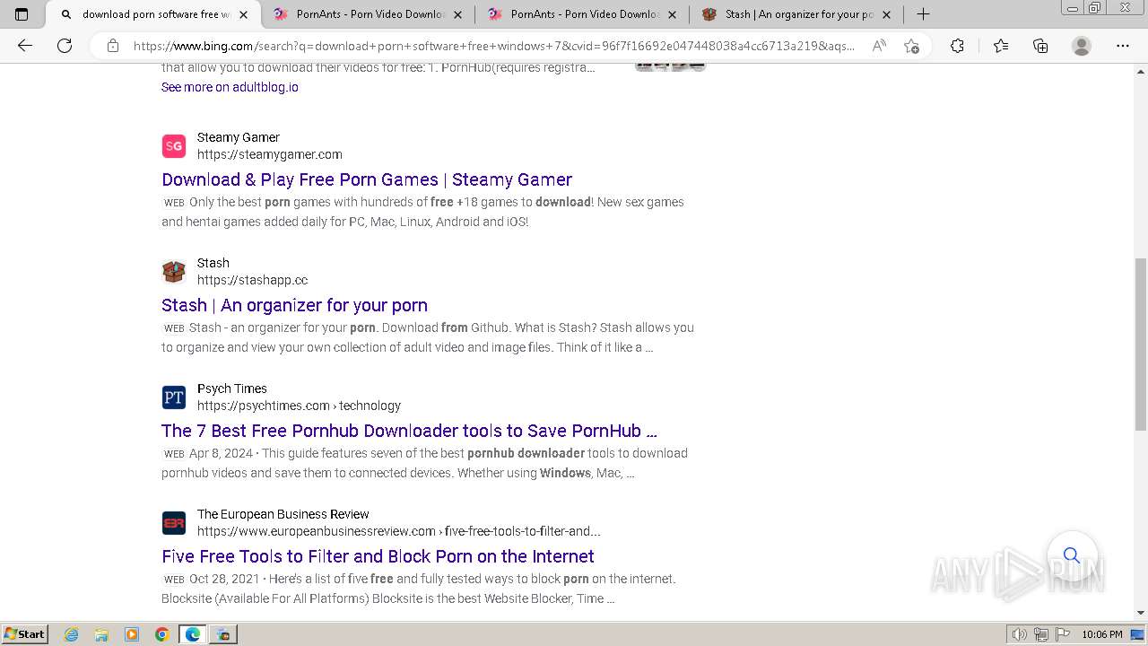The width and height of the screenshot is (1148, 646).
Task: Click the stashapp.cc URL text
Action: 253,280
